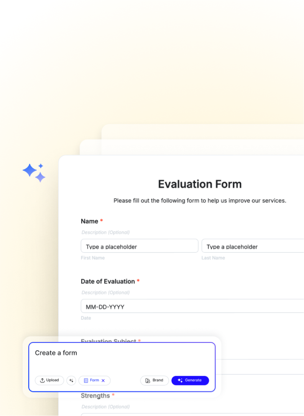The width and height of the screenshot is (304, 416).
Task: Click the Upload button in prompt box
Action: 49,380
